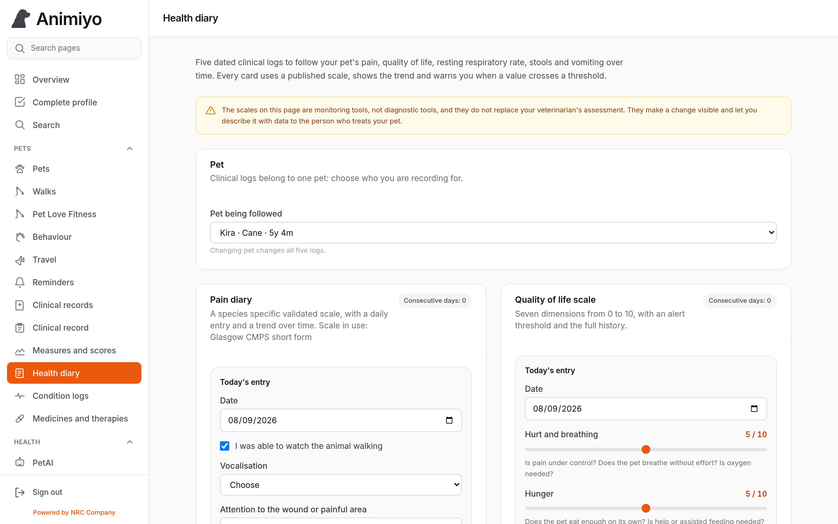The height and width of the screenshot is (524, 838).
Task: Click the Pain diary date field
Action: point(341,420)
